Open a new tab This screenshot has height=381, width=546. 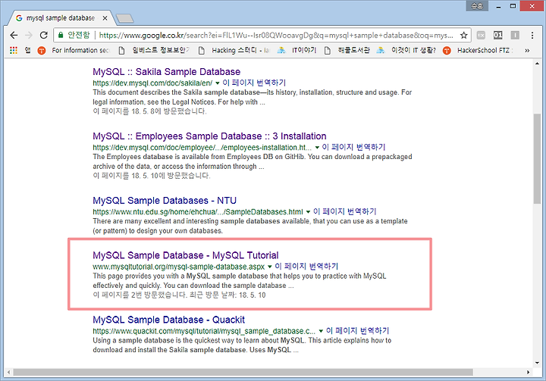[124, 18]
